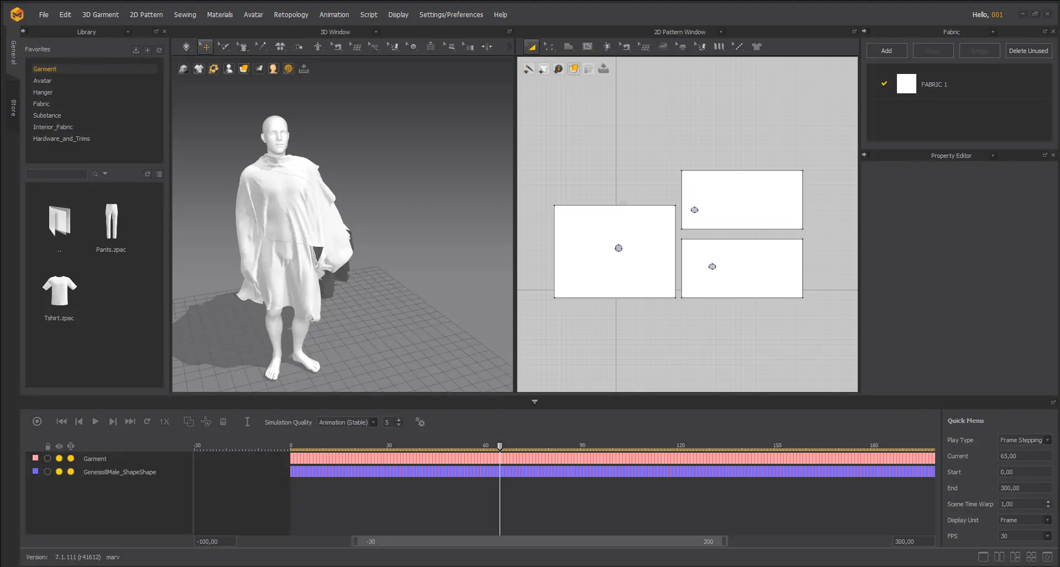
Task: Open the Avatar menu in the menu bar
Action: pyautogui.click(x=253, y=15)
